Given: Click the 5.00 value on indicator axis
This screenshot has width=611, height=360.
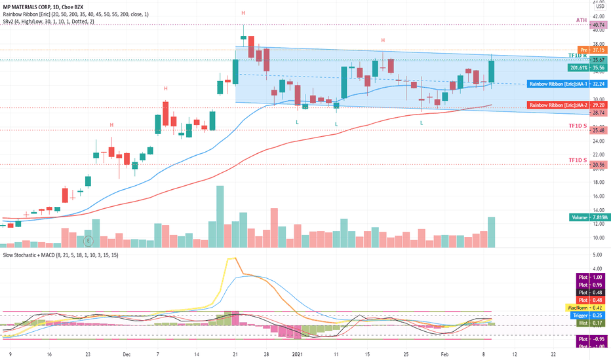Looking at the screenshot, I should point(597,255).
